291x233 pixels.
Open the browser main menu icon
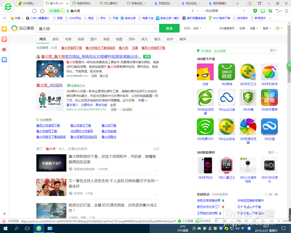(x=286, y=11)
